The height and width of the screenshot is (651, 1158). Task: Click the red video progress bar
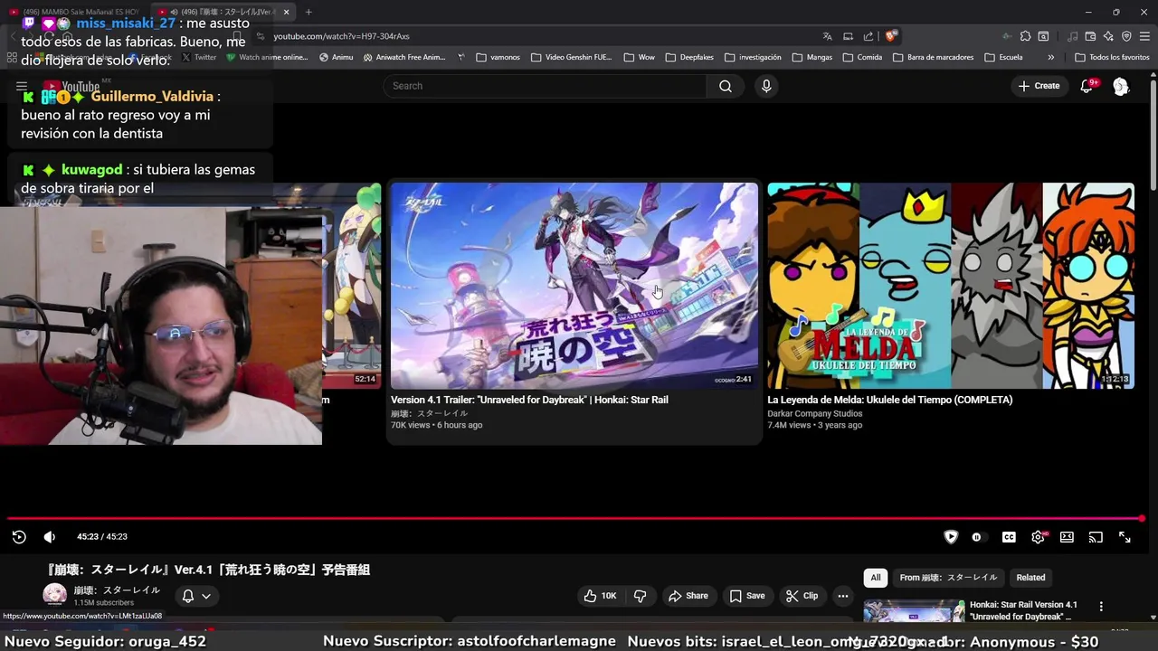click(x=575, y=519)
